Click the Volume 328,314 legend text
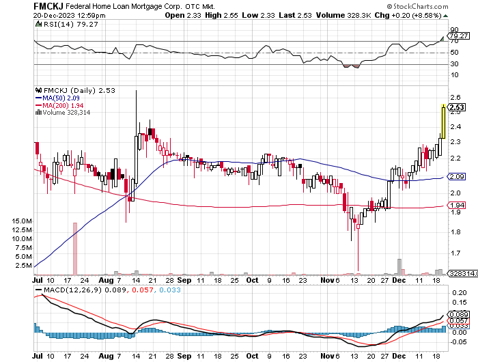This screenshot has height=362, width=478. click(x=66, y=112)
